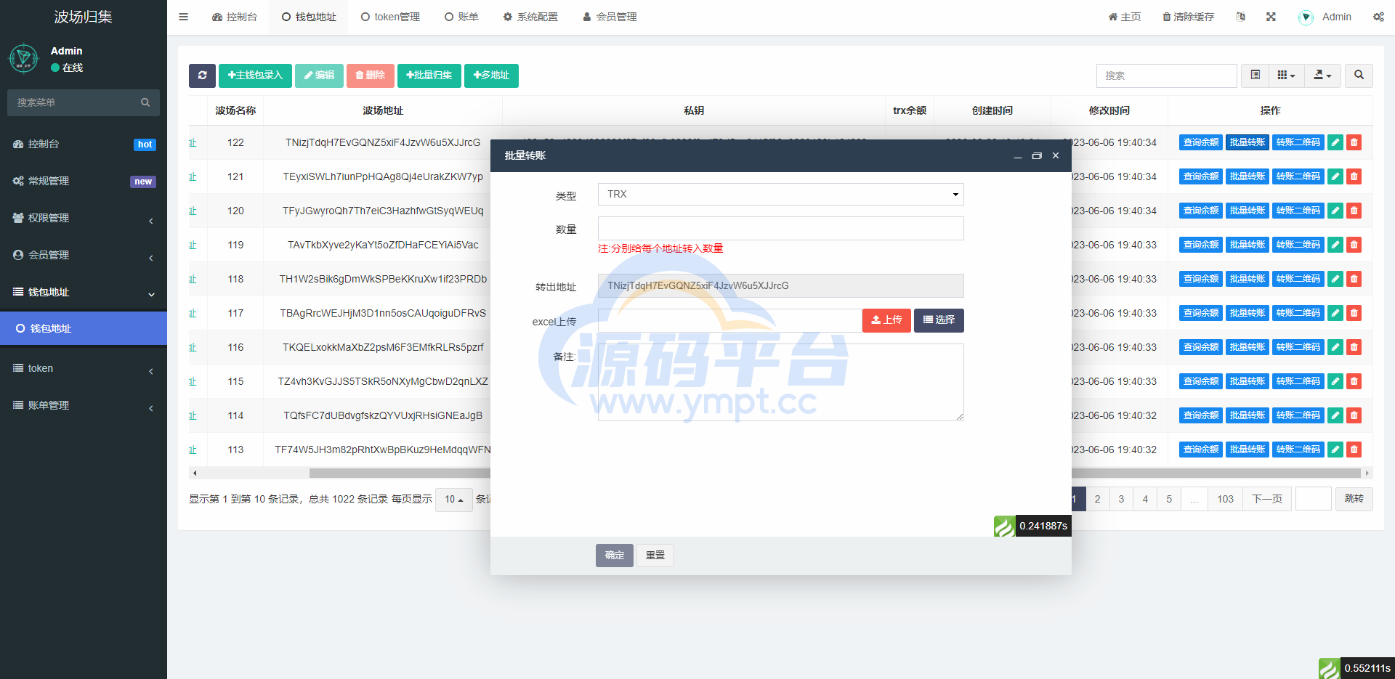Click the search icon in sidebar menu search

[x=145, y=102]
